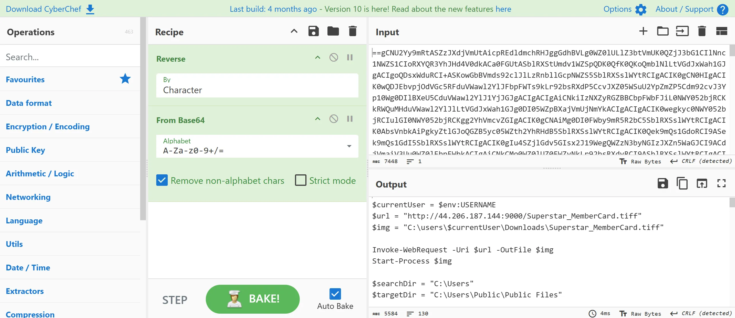Toggle the Auto Bake checkbox
This screenshot has height=318, width=735.
(x=335, y=294)
